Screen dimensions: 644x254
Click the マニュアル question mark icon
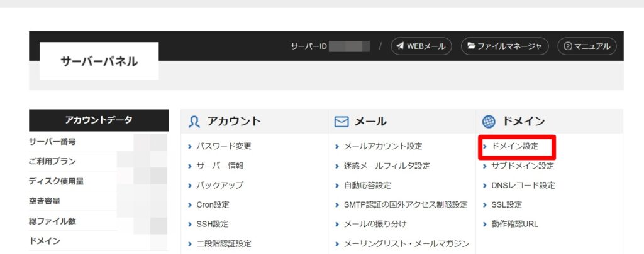click(x=568, y=46)
